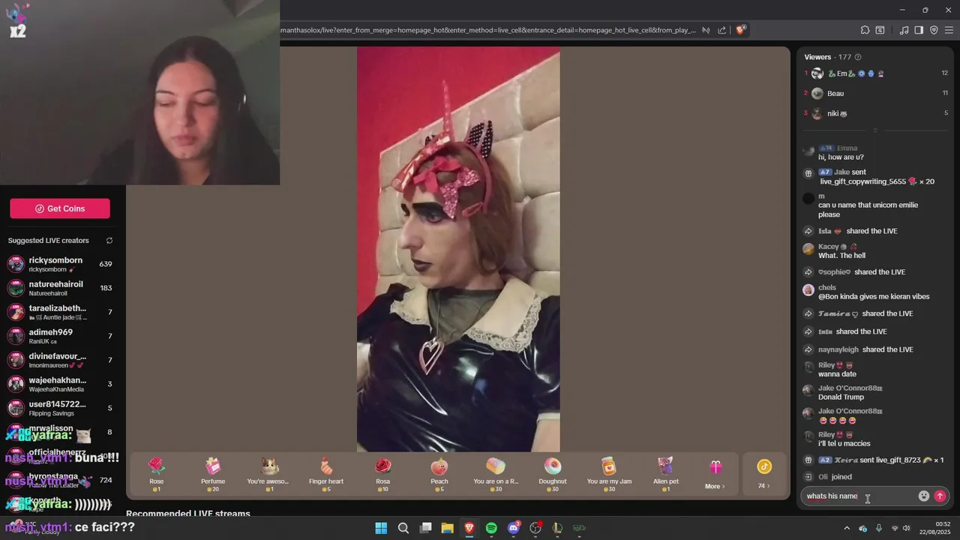960x540 pixels.
Task: Click the muted-tab audio icon in address bar
Action: point(706,30)
